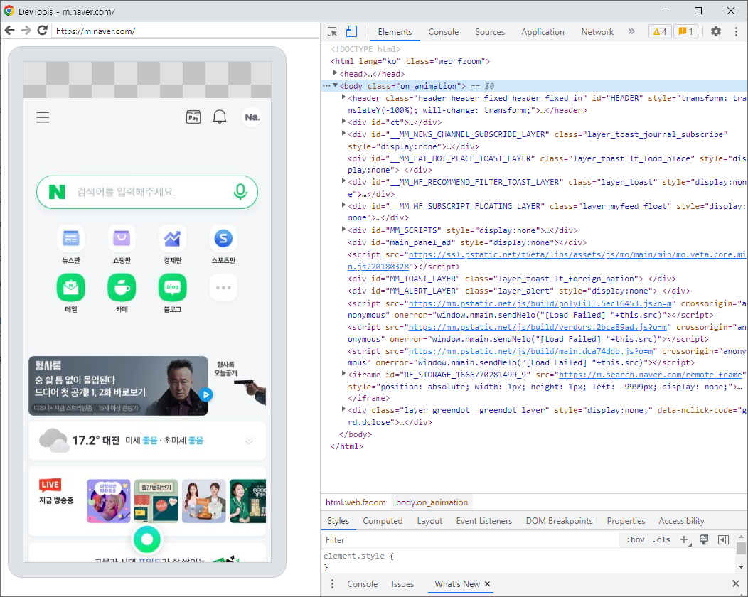Switch to the Elements tab
The height and width of the screenshot is (597, 748).
(395, 32)
